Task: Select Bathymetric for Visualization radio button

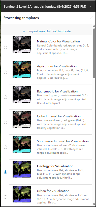Action: 5,97
